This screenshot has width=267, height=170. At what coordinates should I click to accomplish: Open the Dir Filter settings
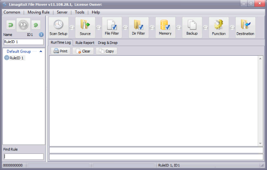(139, 27)
